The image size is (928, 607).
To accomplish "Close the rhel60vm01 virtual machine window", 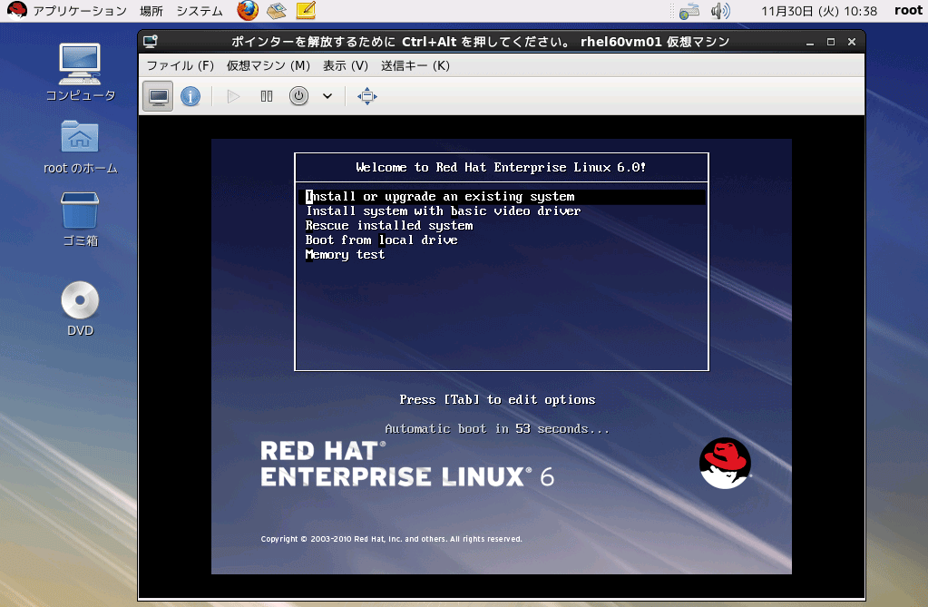I will [x=852, y=42].
